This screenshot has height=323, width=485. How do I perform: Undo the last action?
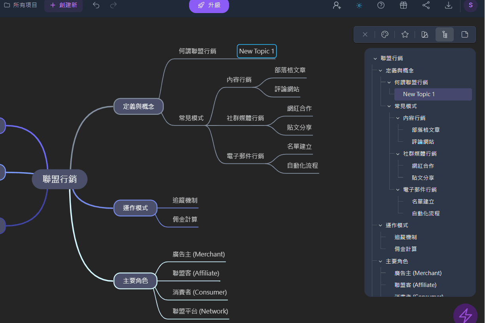(x=96, y=6)
